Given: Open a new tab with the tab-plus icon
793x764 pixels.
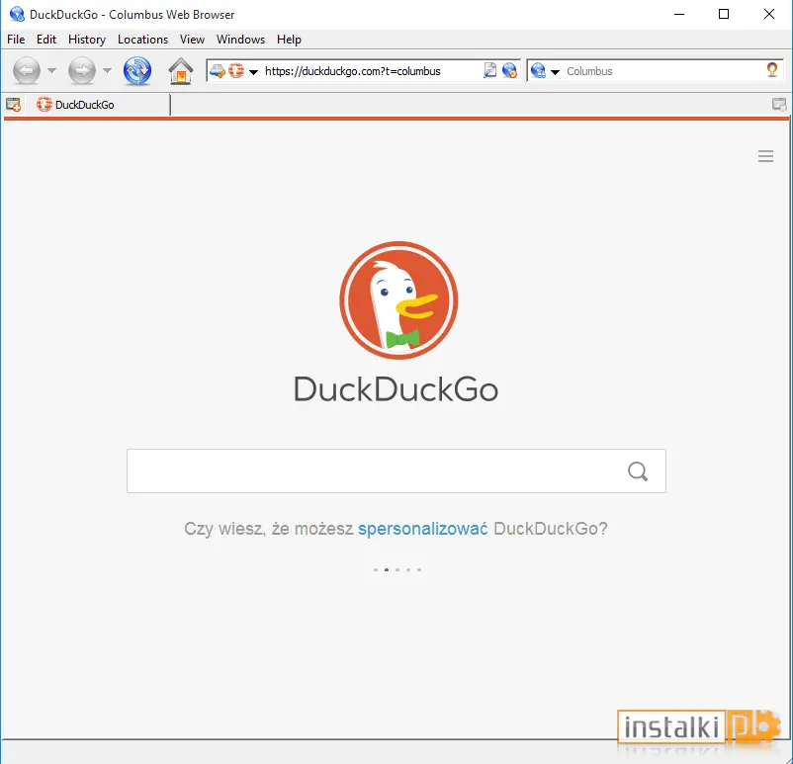Looking at the screenshot, I should pyautogui.click(x=13, y=105).
